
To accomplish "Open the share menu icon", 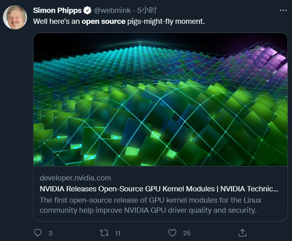I will pos(242,233).
